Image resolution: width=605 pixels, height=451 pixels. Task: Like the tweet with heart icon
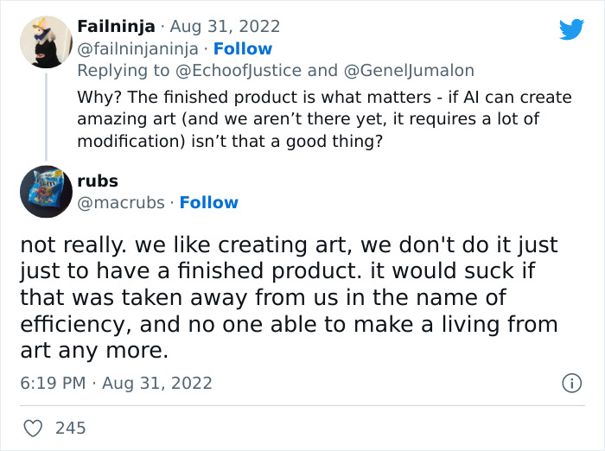pos(32,428)
